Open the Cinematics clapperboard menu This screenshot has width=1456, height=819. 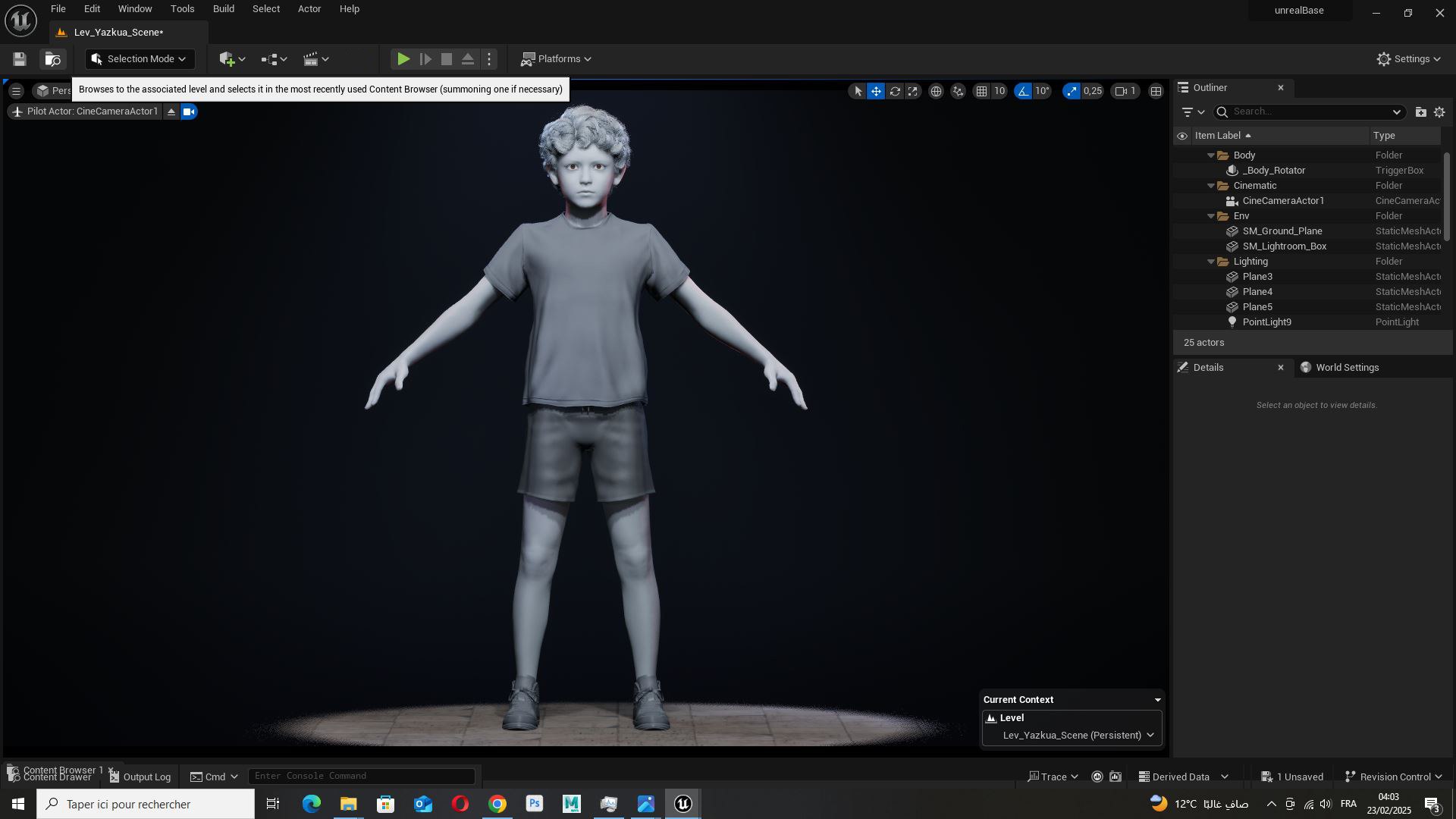315,59
